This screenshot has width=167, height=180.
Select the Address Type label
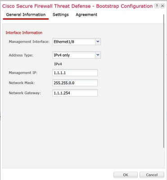(x=21, y=55)
